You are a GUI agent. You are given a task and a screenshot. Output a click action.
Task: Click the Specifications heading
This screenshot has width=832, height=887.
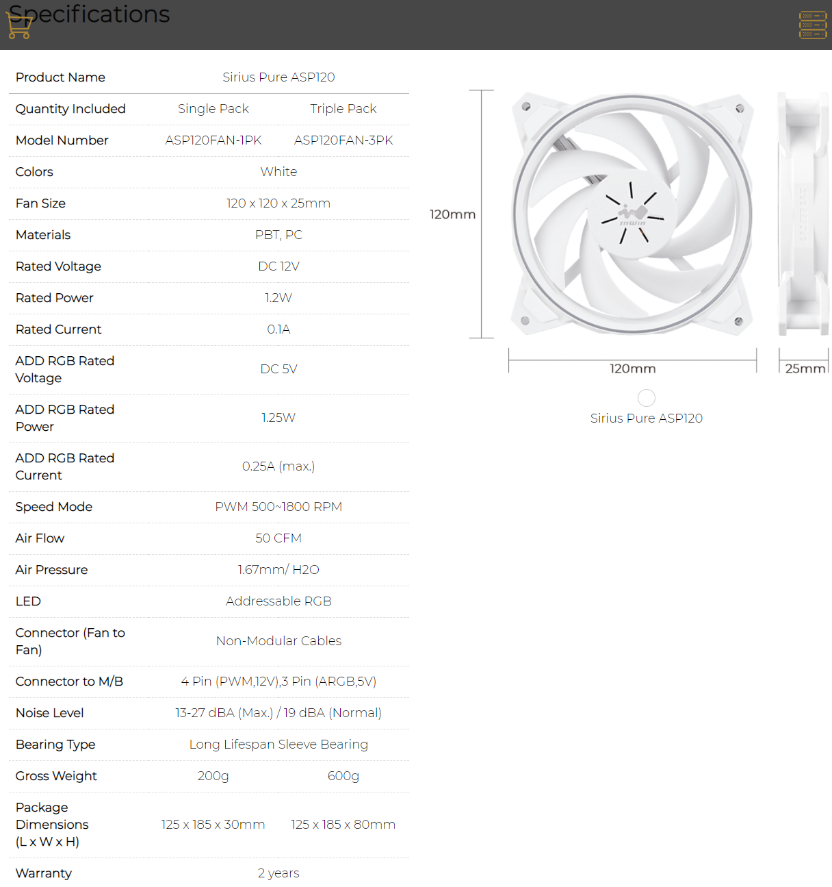tap(89, 14)
